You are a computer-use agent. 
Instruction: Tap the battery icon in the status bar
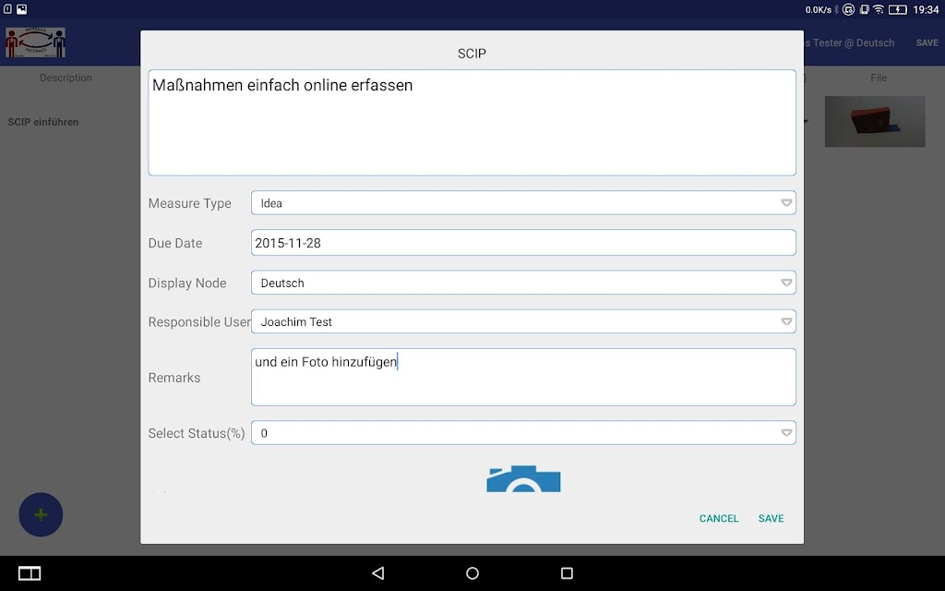(897, 9)
